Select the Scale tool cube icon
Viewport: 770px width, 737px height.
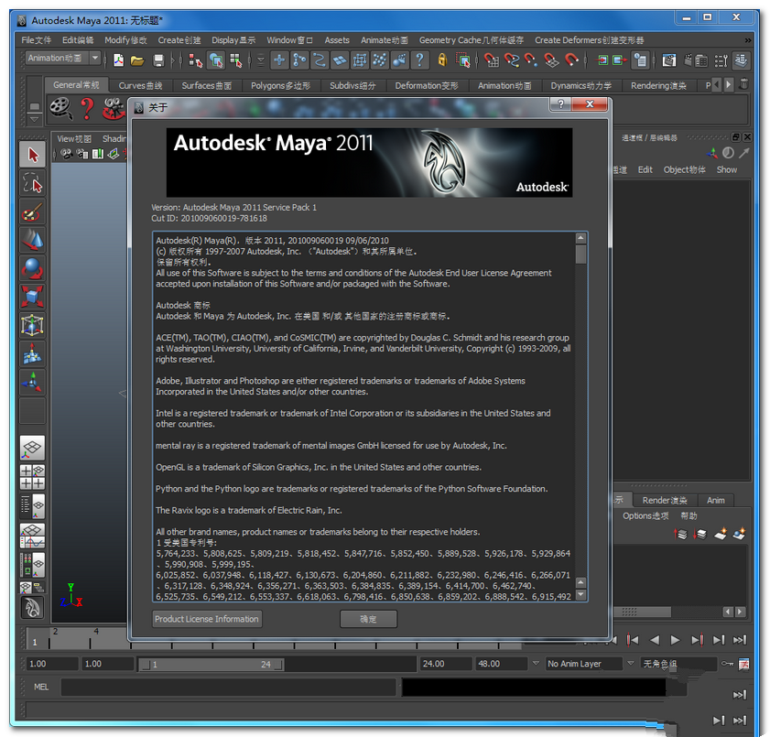32,297
